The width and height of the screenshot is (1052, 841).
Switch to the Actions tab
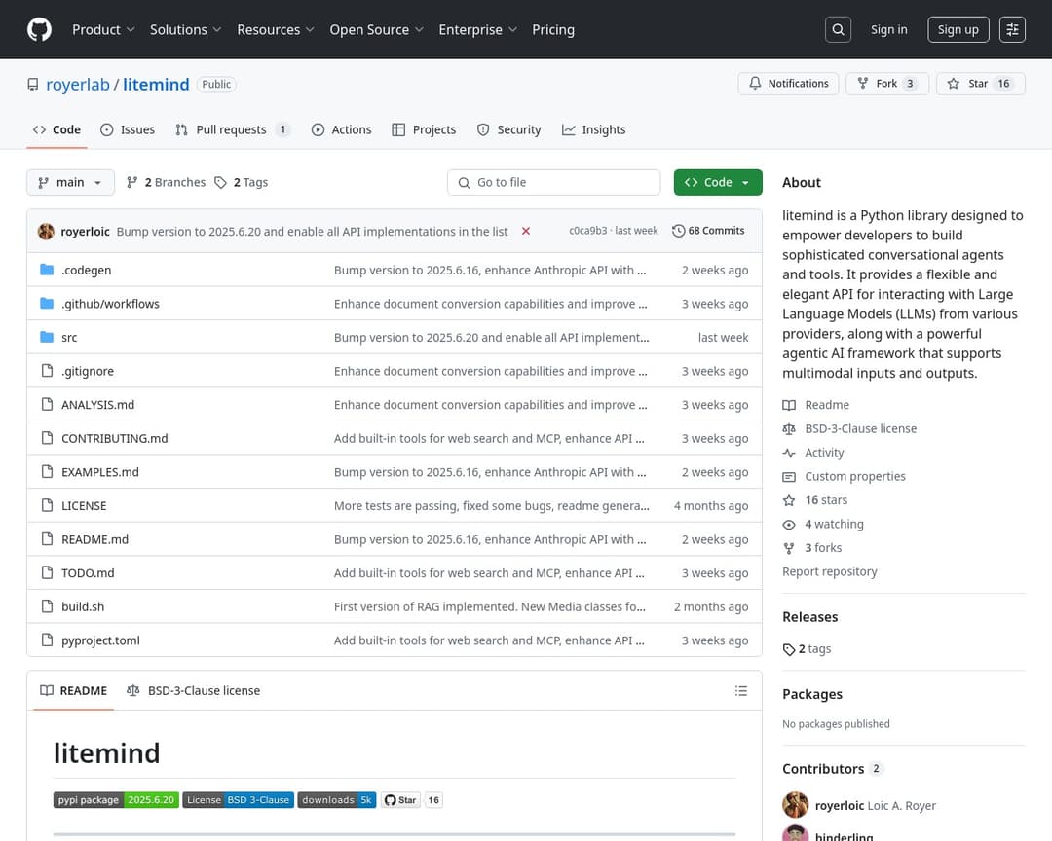coord(342,129)
